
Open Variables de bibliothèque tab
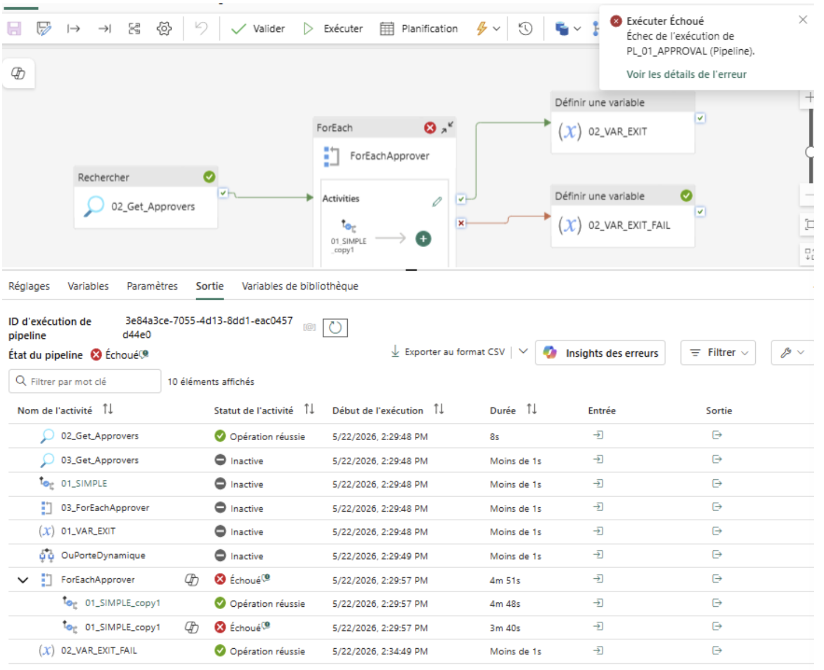[x=300, y=286]
